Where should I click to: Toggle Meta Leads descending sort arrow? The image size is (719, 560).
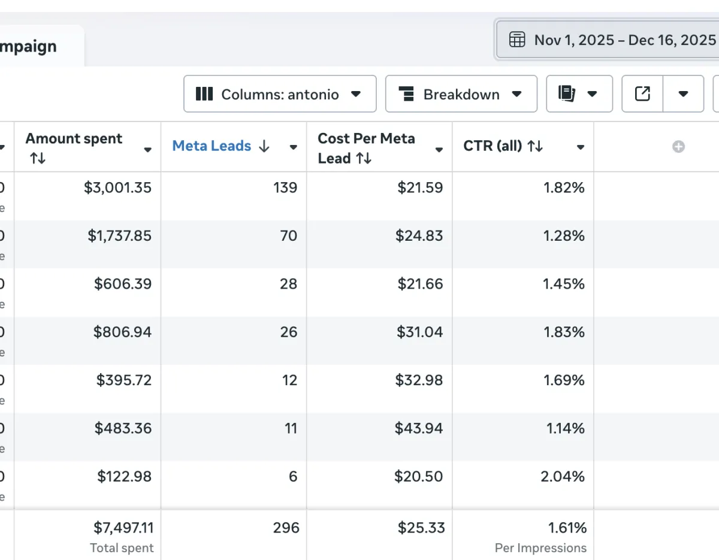pyautogui.click(x=264, y=147)
